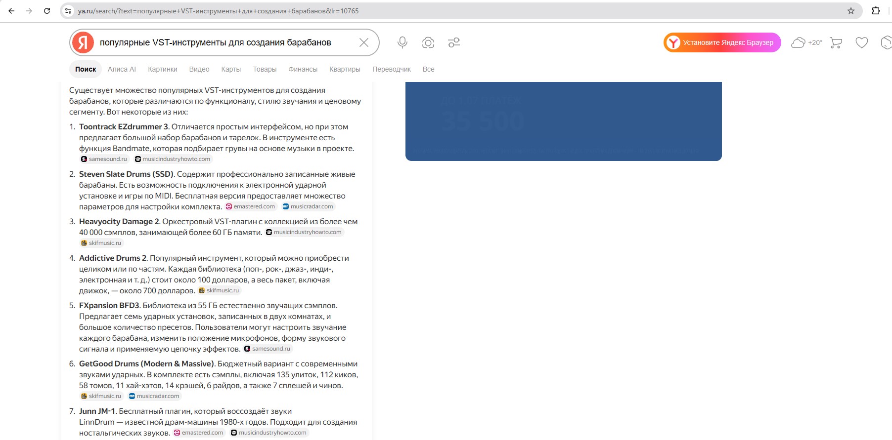Click the Toontrack EZdrummer 3 heading text
Image resolution: width=892 pixels, height=440 pixels.
click(x=124, y=127)
